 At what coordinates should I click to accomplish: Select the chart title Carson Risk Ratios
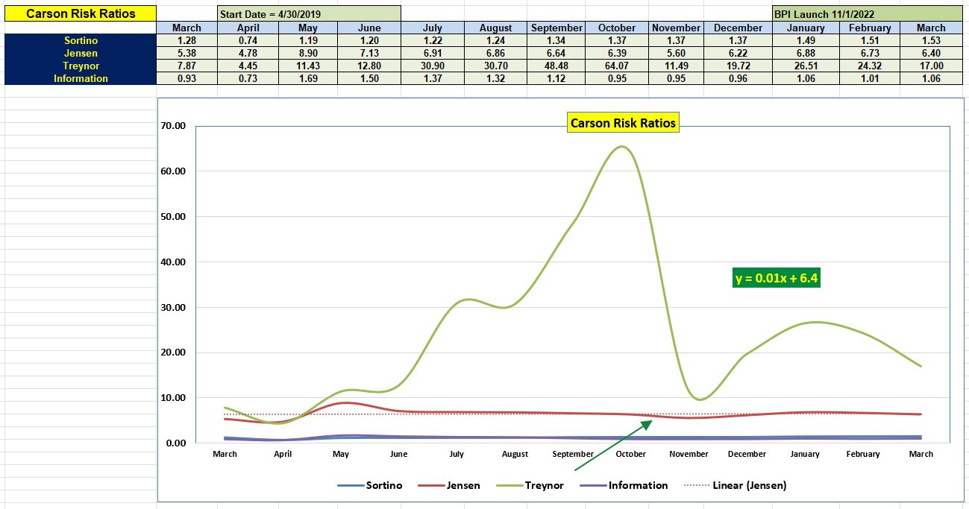point(624,122)
